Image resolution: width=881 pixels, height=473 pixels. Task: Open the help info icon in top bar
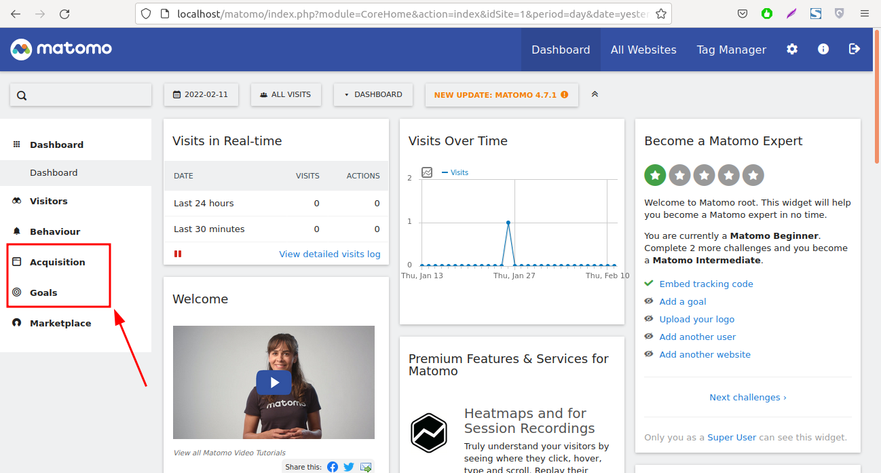823,49
